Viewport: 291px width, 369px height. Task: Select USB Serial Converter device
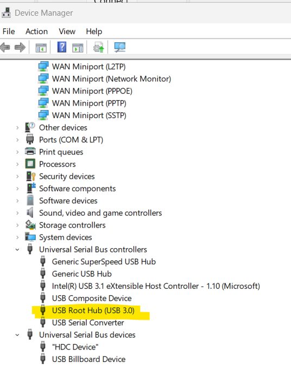[88, 322]
